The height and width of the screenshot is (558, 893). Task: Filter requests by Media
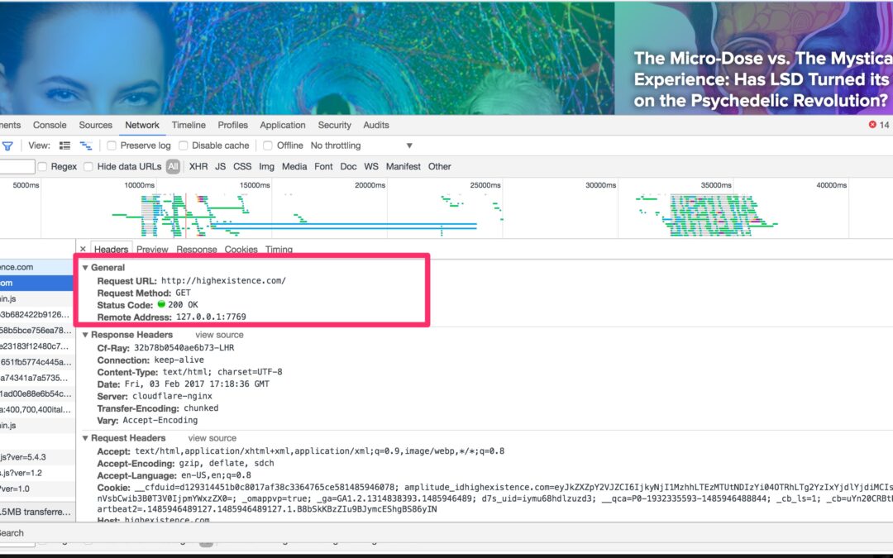point(294,167)
